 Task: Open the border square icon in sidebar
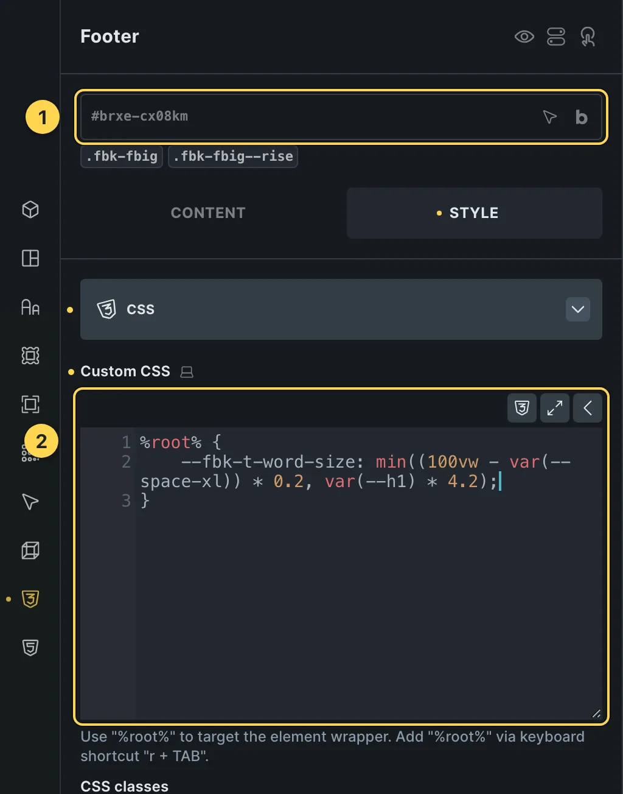click(30, 404)
